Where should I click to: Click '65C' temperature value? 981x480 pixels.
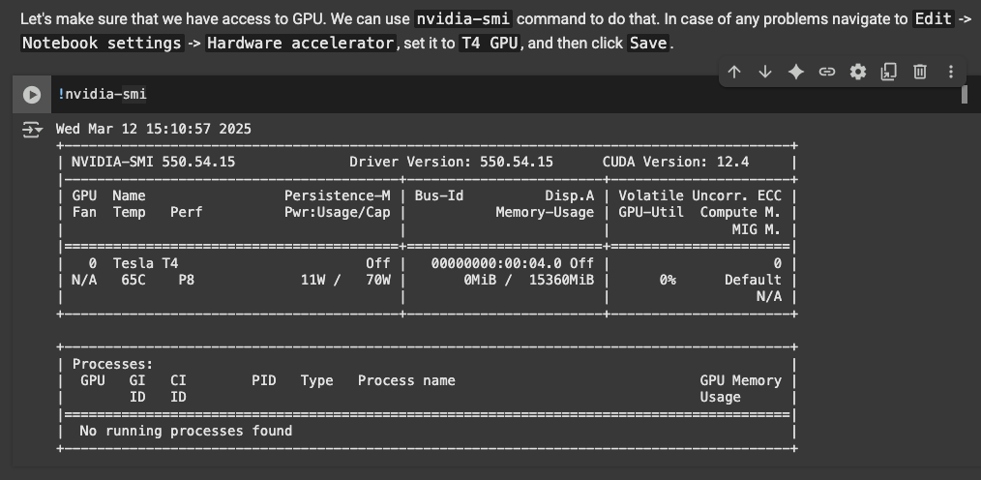[134, 280]
